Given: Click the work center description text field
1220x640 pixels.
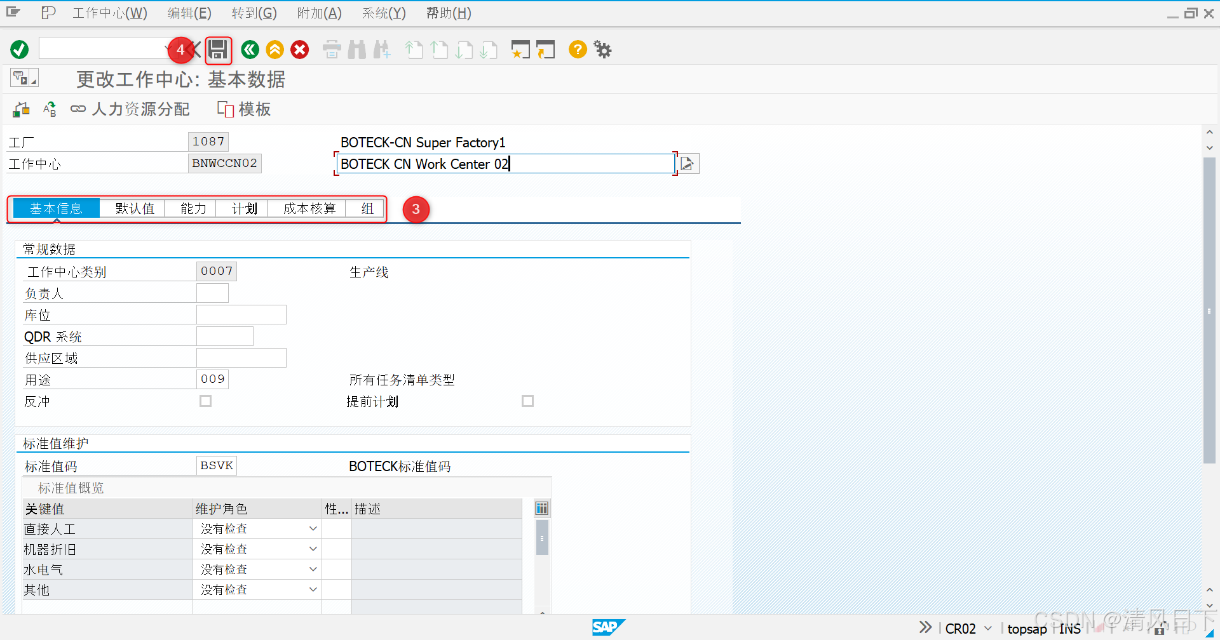Looking at the screenshot, I should [x=505, y=164].
